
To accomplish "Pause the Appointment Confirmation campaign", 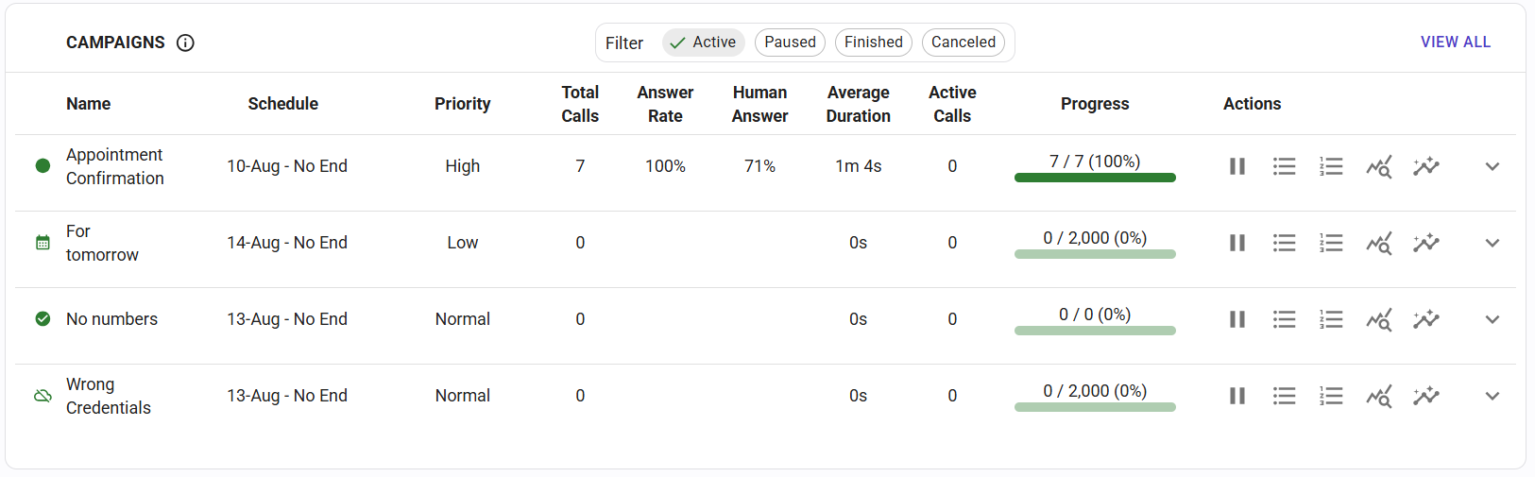I will click(x=1237, y=166).
